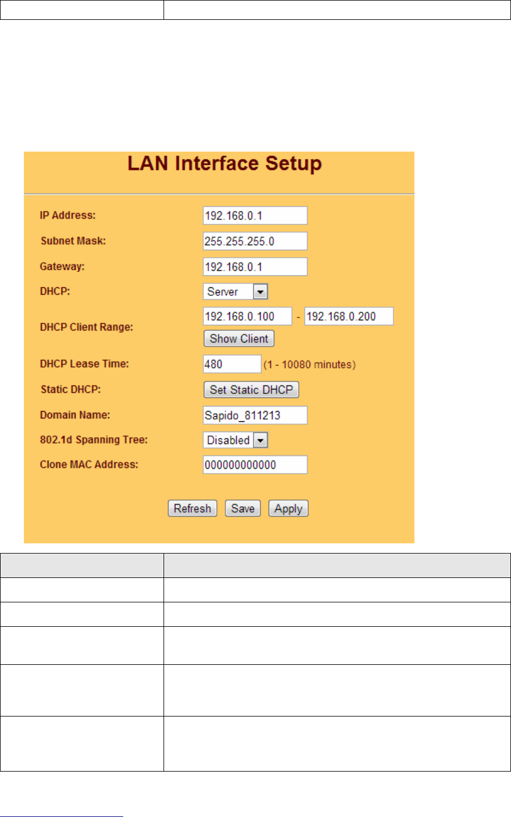Viewport: 511px width, 817px height.
Task: Focus the IP Address field
Action: coord(255,216)
